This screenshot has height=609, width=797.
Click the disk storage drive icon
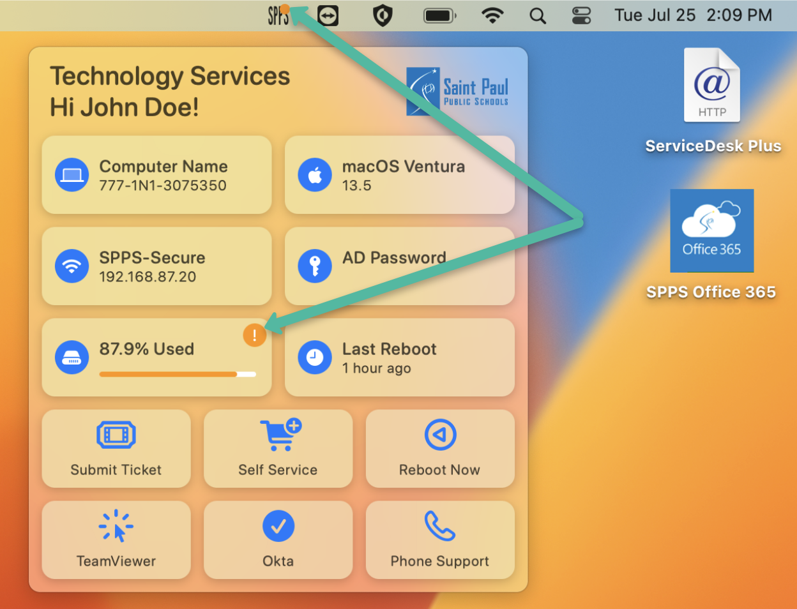(72, 357)
